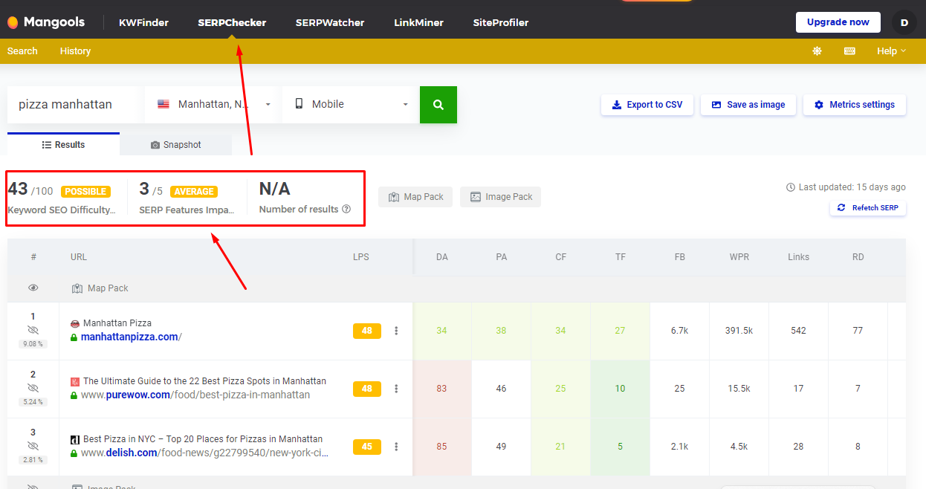Click help icon beside Number of results
Screen dimensions: 926x489
(346, 210)
